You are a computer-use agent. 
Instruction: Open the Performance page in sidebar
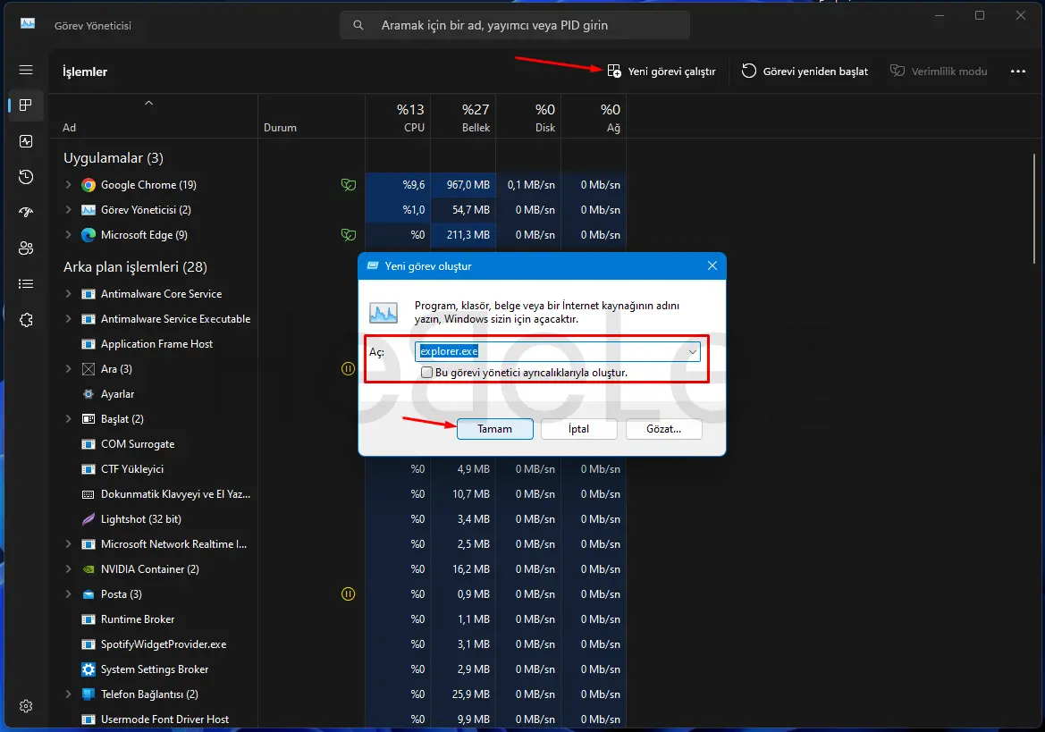point(26,141)
